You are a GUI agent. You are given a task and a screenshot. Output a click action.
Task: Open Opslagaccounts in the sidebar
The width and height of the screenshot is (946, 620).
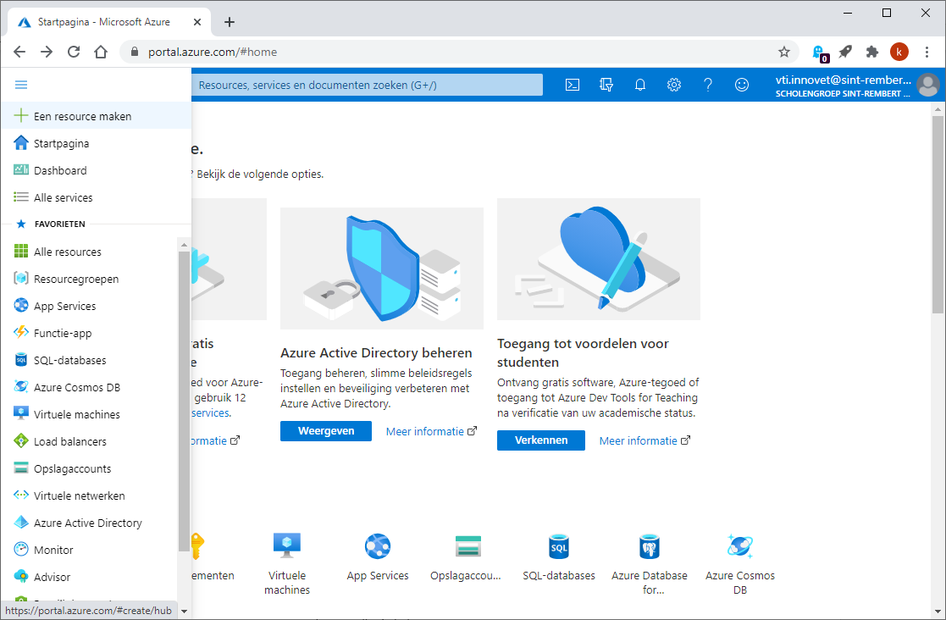89,468
